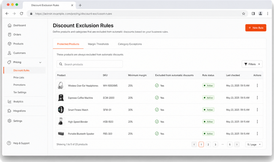Click the Portable Bluetooth Speaker product name
The height and width of the screenshot is (162, 274).
[x=81, y=134]
